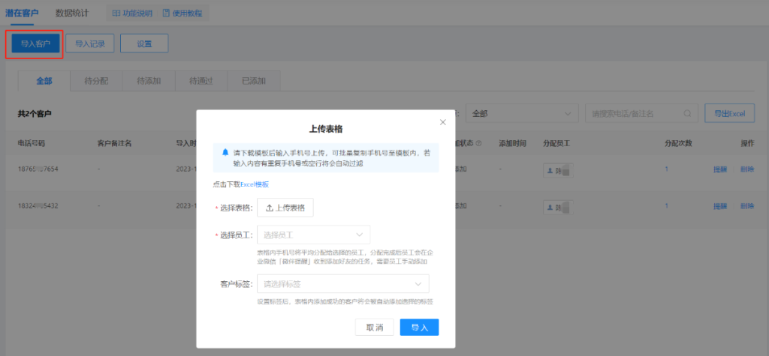This screenshot has width=769, height=356.
Task: Click 提醒 for the 18765 row
Action: tap(720, 169)
